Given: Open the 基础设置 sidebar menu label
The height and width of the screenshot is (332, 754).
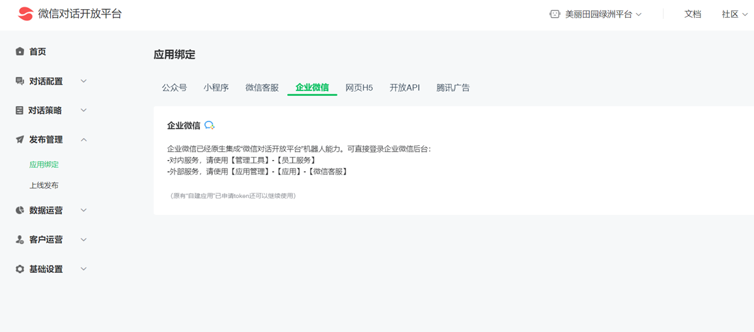Looking at the screenshot, I should tap(46, 269).
